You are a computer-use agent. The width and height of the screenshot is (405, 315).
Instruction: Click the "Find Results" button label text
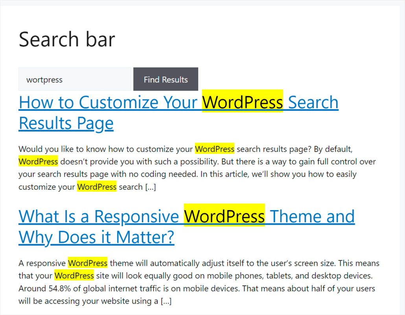(x=166, y=79)
